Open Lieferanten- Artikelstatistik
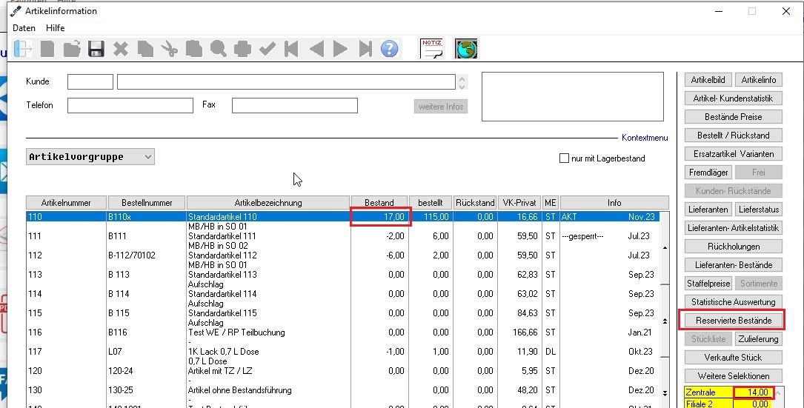 pyautogui.click(x=734, y=227)
